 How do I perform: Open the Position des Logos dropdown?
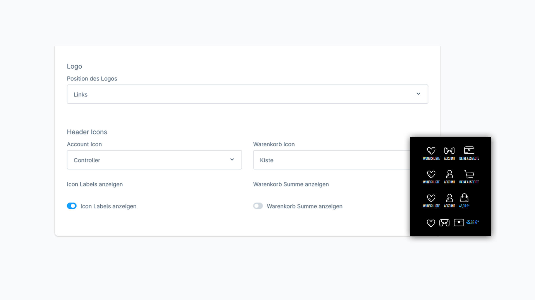pyautogui.click(x=247, y=94)
